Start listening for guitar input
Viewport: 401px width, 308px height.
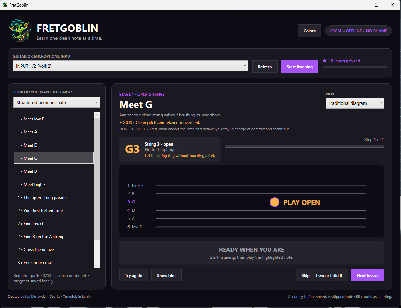299,67
